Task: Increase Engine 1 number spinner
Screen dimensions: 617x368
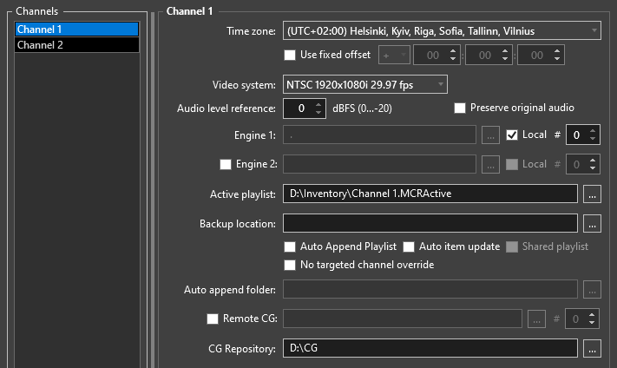Action: [593, 130]
